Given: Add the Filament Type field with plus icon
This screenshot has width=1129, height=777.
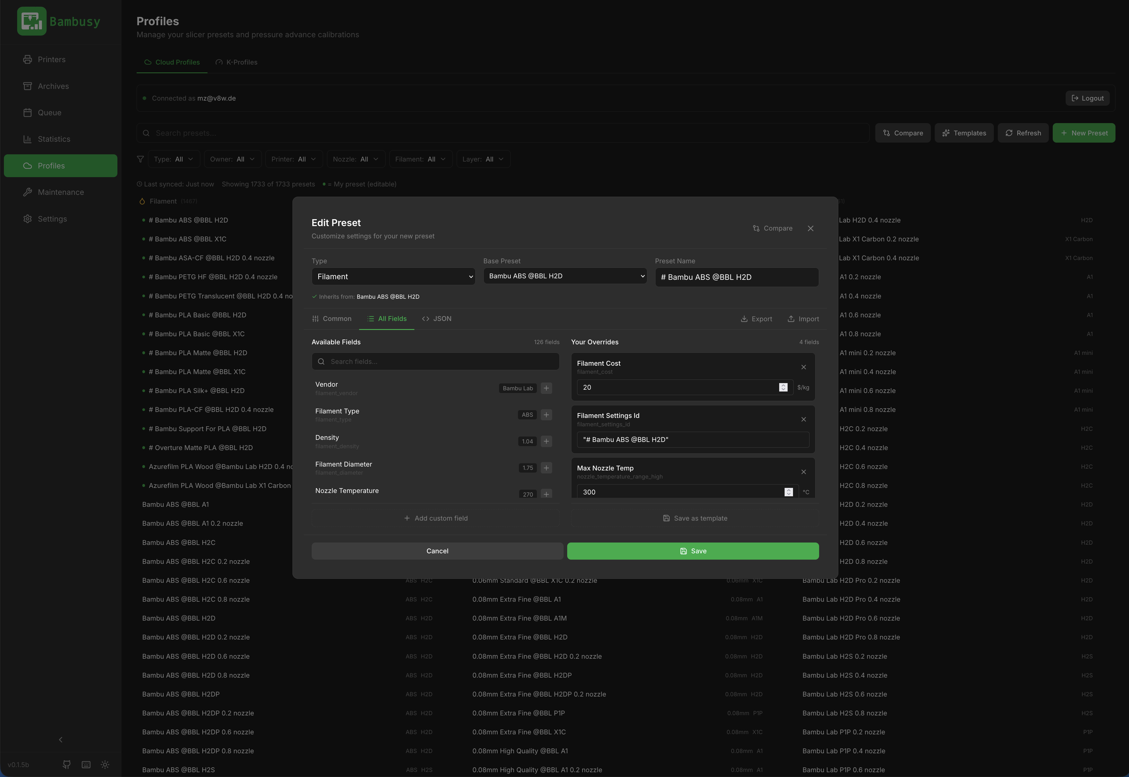Looking at the screenshot, I should [546, 415].
